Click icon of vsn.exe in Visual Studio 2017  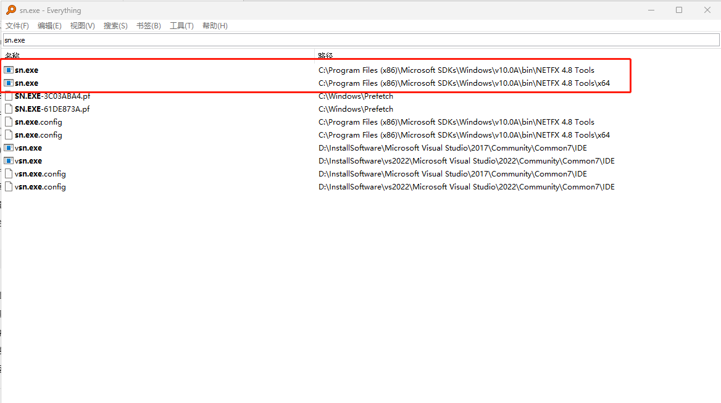tap(8, 148)
